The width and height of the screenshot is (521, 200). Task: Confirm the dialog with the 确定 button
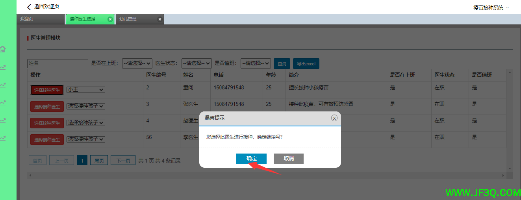tap(251, 159)
